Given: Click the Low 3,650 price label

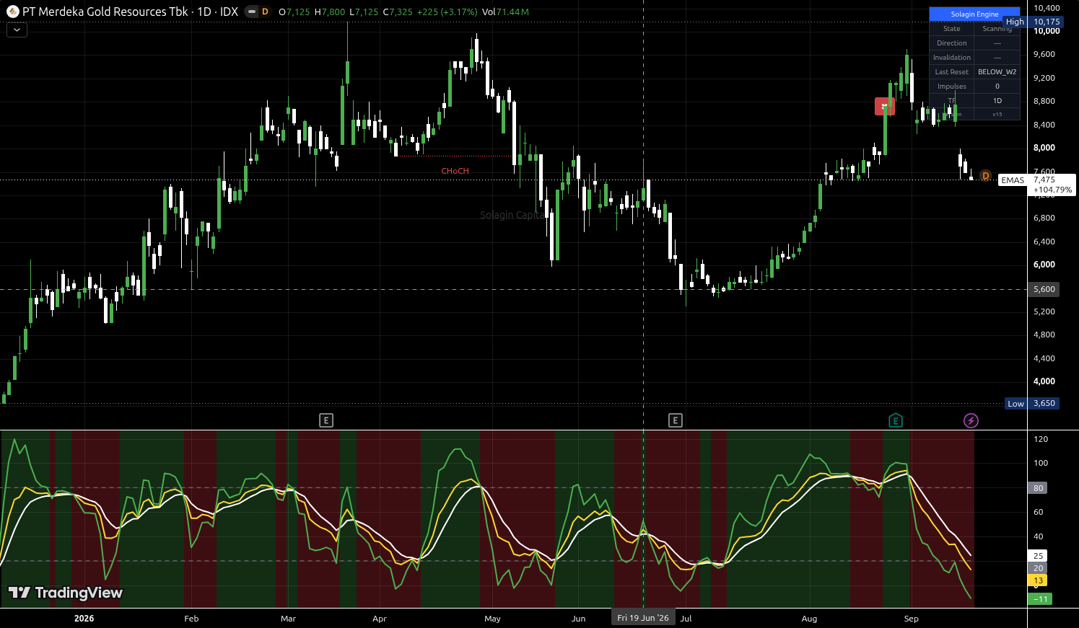Looking at the screenshot, I should [x=1032, y=403].
